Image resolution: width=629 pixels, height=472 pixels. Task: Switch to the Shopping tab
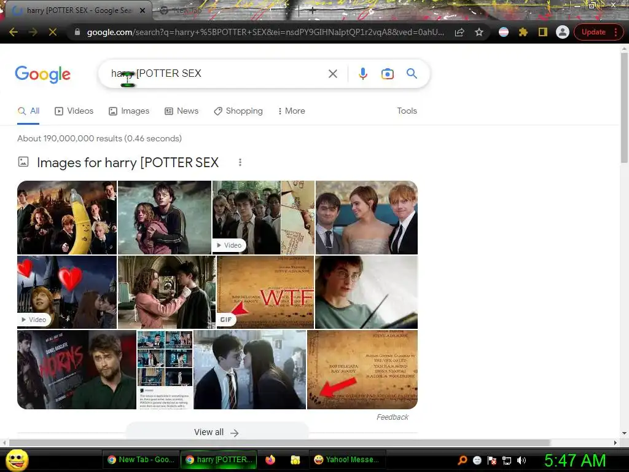(238, 111)
